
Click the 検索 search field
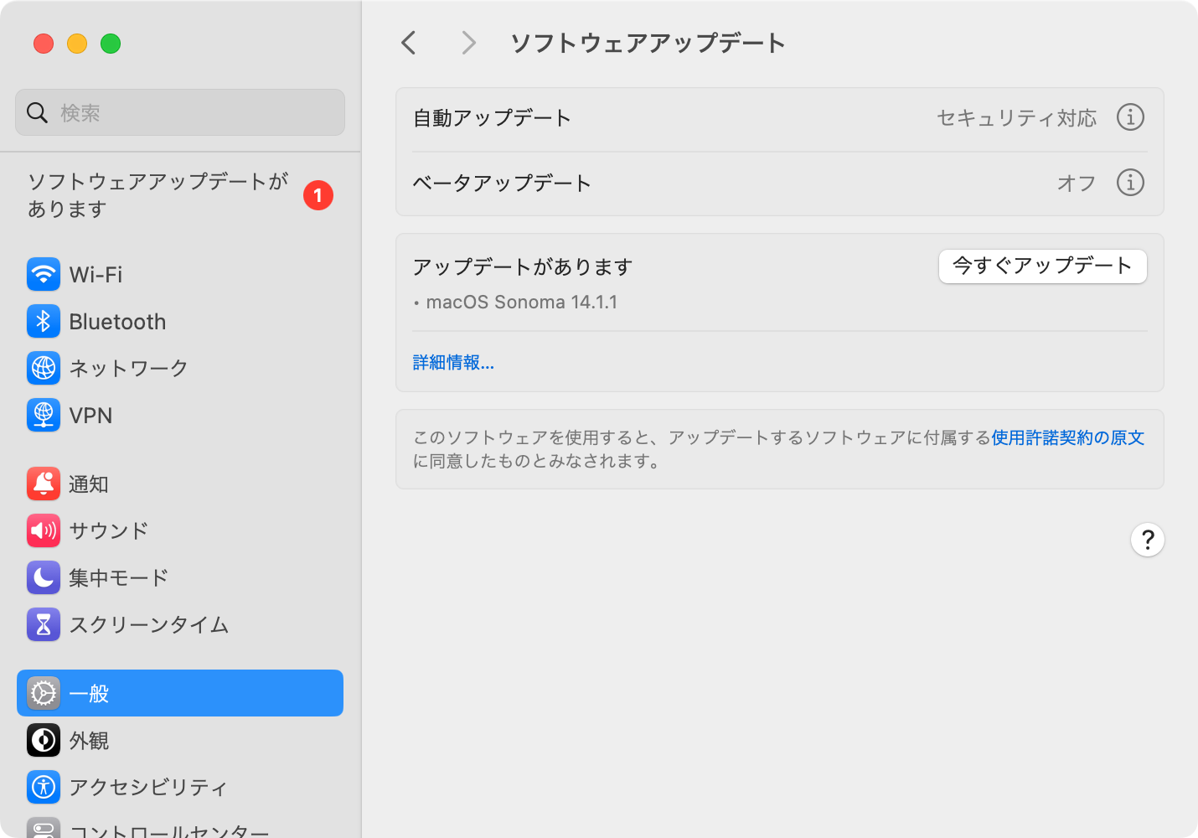[x=180, y=112]
